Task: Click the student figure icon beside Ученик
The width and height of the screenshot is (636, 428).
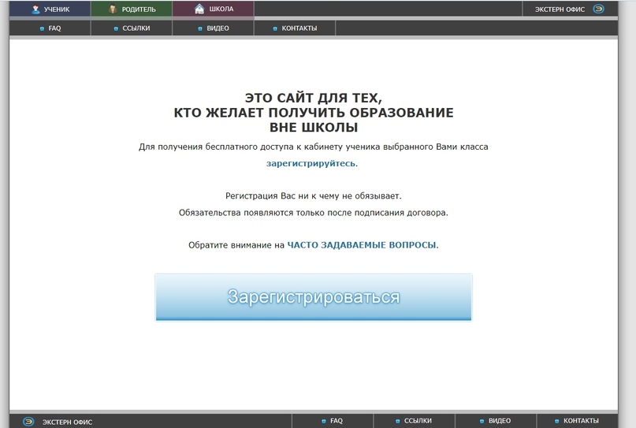Action: [x=35, y=9]
